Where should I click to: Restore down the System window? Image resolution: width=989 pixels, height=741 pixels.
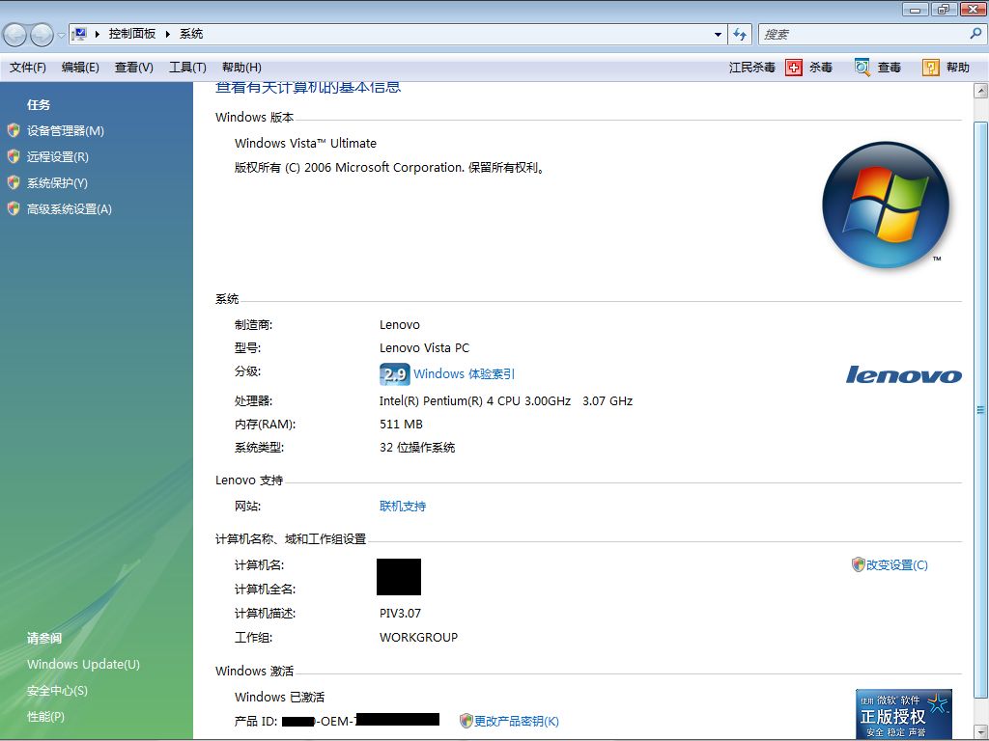click(x=943, y=9)
